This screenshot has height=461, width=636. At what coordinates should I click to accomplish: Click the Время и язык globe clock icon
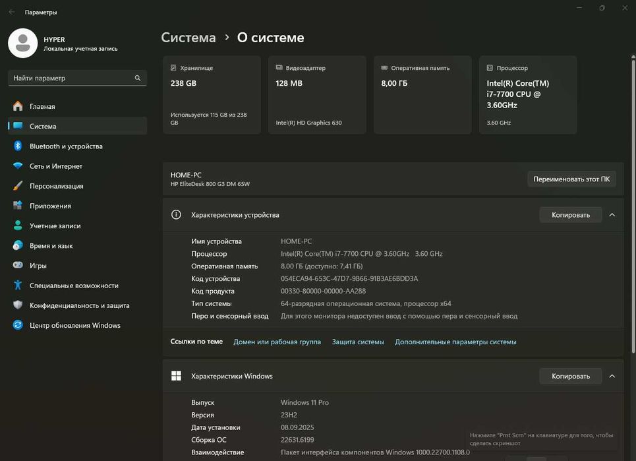tap(18, 245)
